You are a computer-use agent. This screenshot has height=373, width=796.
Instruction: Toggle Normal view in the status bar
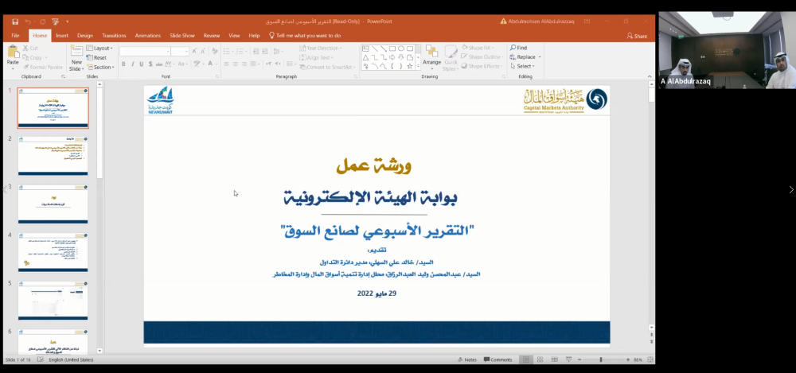click(526, 359)
